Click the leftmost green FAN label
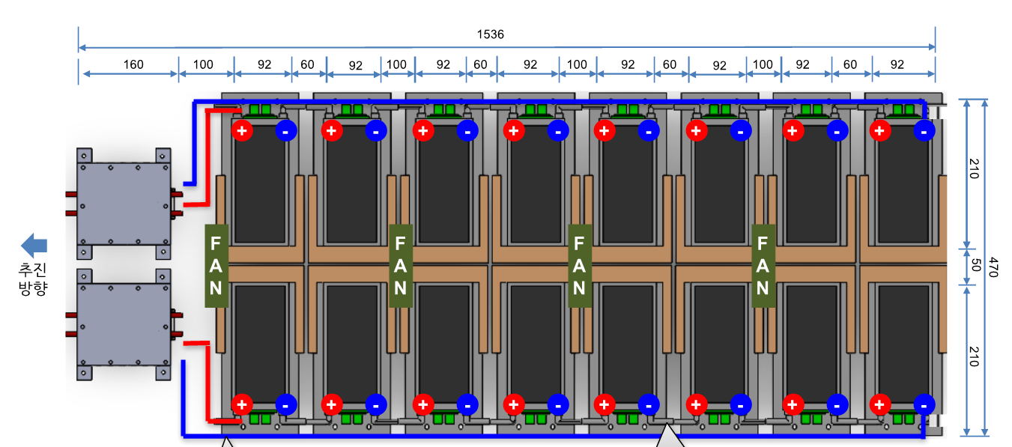This screenshot has height=447, width=1012. pyautogui.click(x=216, y=265)
